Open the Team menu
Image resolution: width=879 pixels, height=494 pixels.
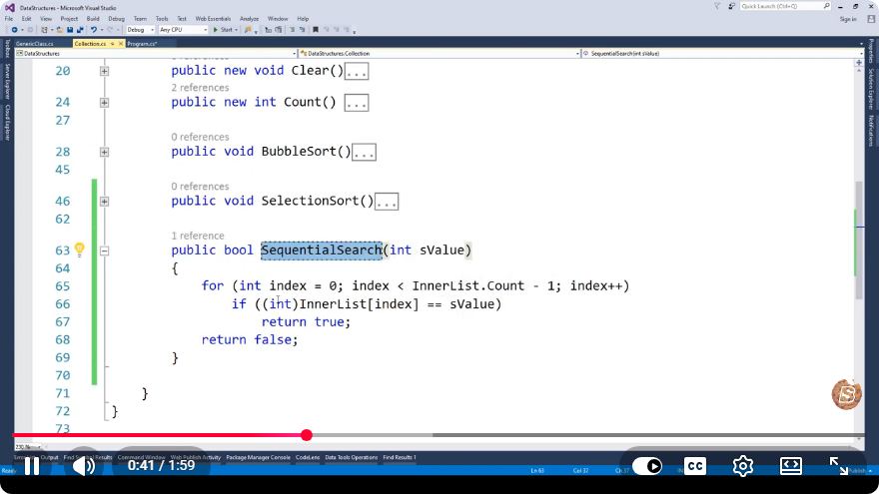[x=140, y=19]
